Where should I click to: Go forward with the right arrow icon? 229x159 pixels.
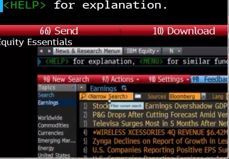(49, 51)
